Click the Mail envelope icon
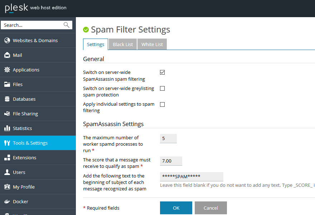This screenshot has width=315, height=215. 7,55
